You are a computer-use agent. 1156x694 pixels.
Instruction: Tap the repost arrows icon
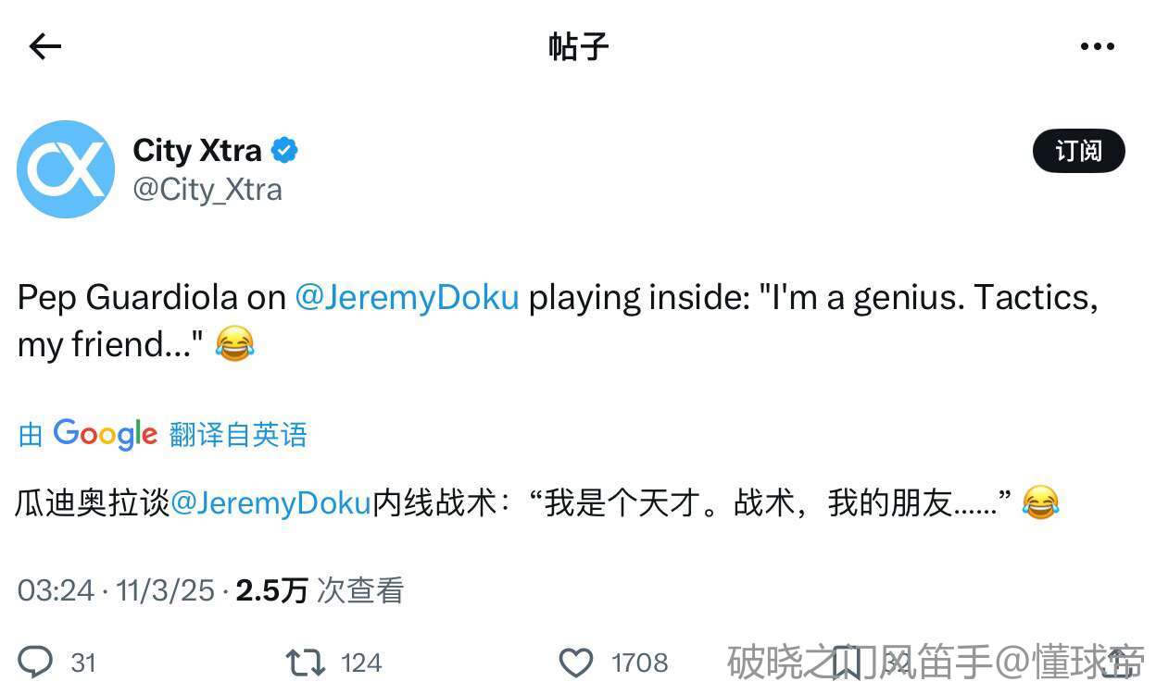click(305, 663)
